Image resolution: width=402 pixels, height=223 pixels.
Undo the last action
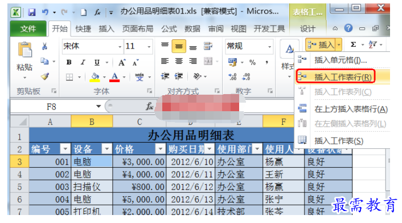(x=45, y=12)
